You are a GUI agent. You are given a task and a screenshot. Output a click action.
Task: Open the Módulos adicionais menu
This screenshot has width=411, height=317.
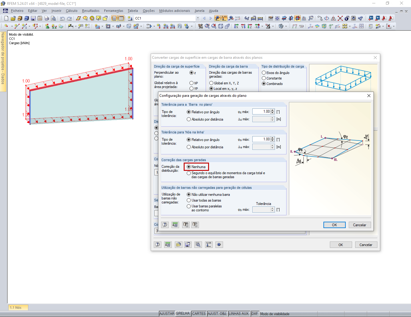(175, 11)
